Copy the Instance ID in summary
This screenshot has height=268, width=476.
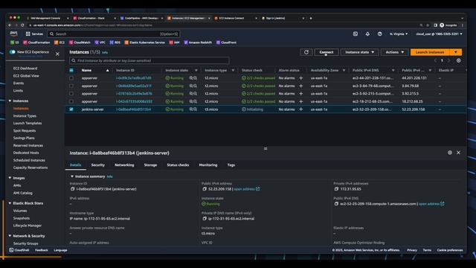click(x=72, y=189)
